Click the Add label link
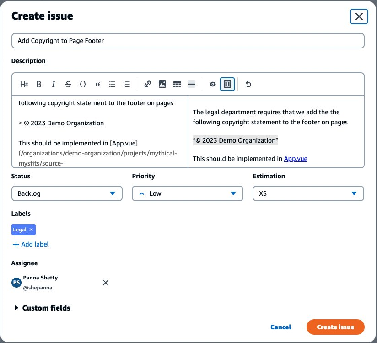This screenshot has width=377, height=343. (30, 244)
